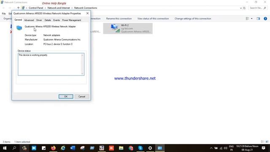Open the File menu
The image size is (270, 152).
4,14
